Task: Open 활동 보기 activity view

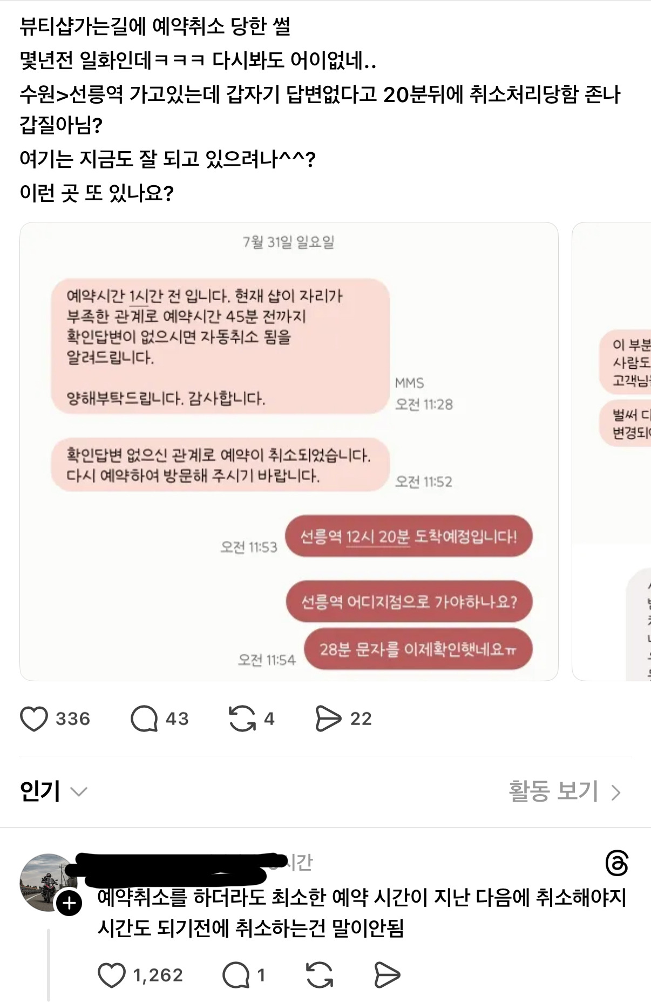Action: 553,791
